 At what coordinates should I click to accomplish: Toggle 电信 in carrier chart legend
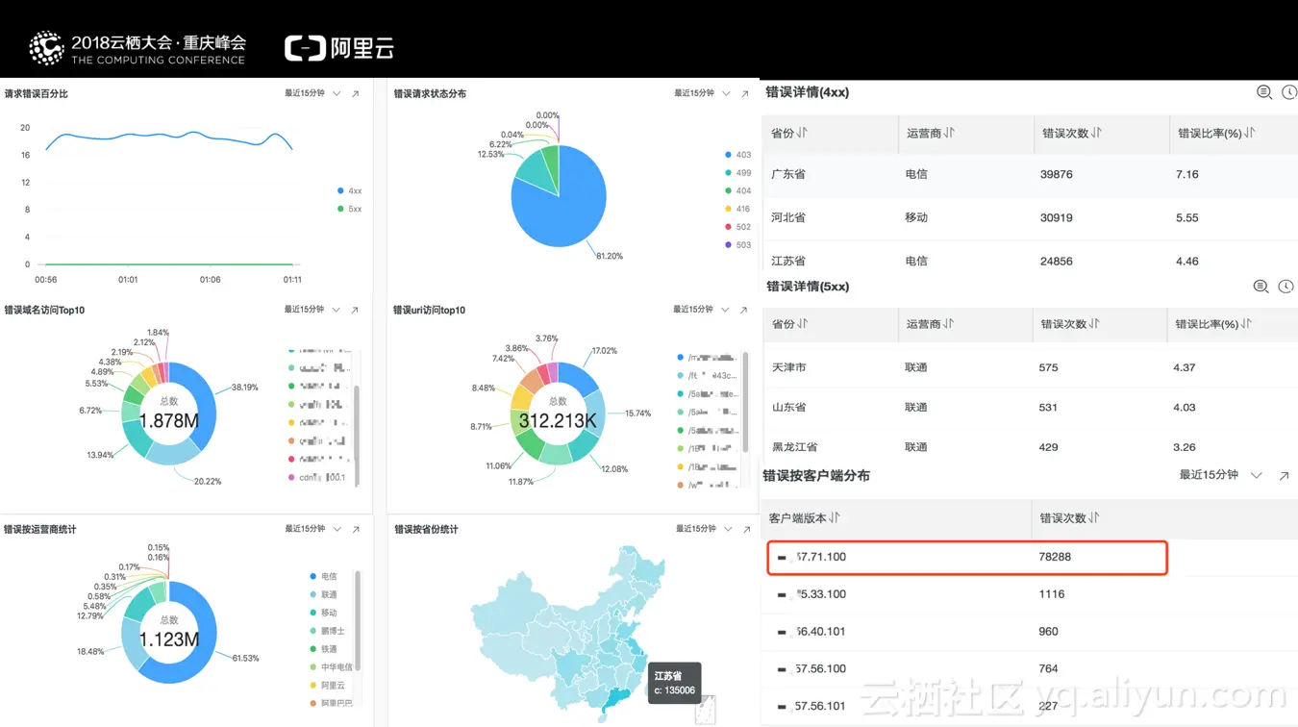(x=323, y=576)
